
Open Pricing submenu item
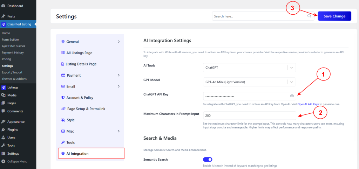click(6, 59)
